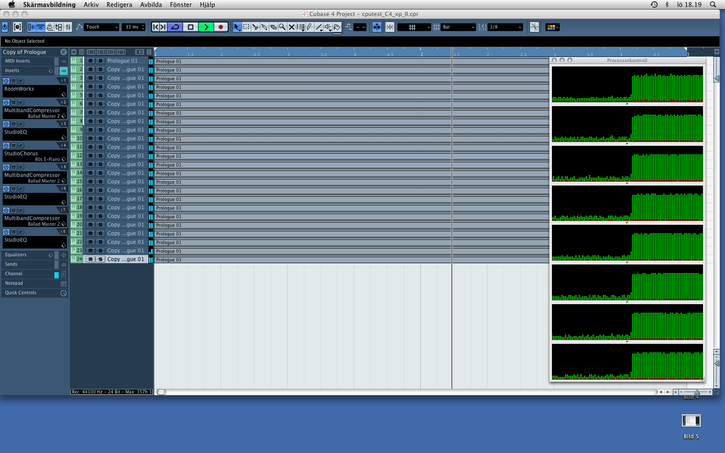This screenshot has width=725, height=453.
Task: Select the Color paint bucket tool
Action: click(x=337, y=27)
